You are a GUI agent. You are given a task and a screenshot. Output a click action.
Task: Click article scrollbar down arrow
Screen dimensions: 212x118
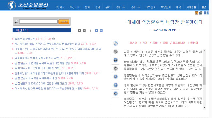(x=204, y=108)
